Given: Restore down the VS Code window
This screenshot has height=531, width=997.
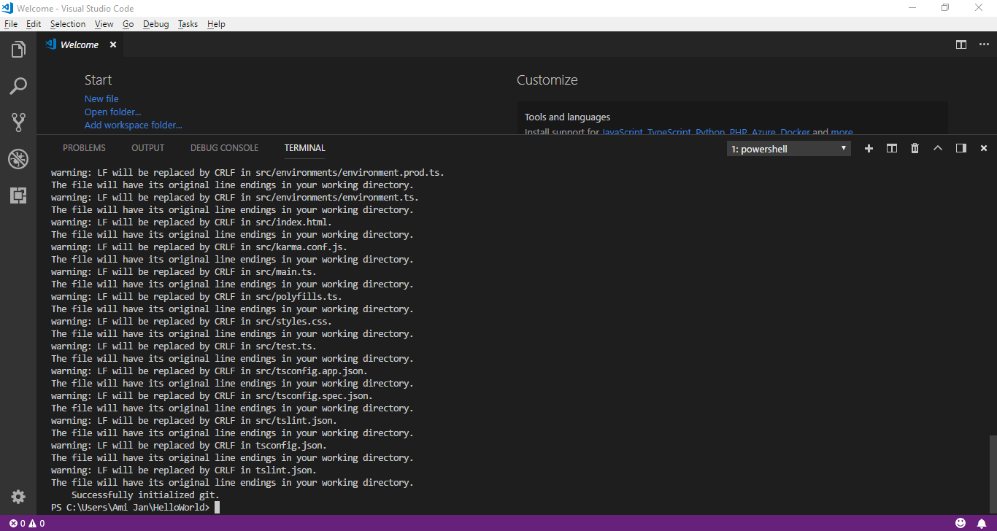Looking at the screenshot, I should point(945,8).
